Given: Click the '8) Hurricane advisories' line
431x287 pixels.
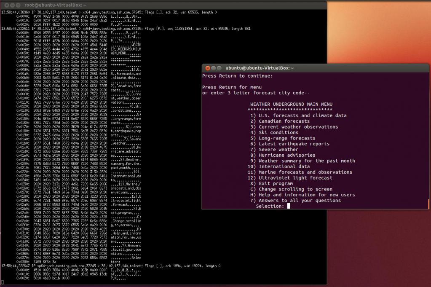Looking at the screenshot, I should [283, 155].
